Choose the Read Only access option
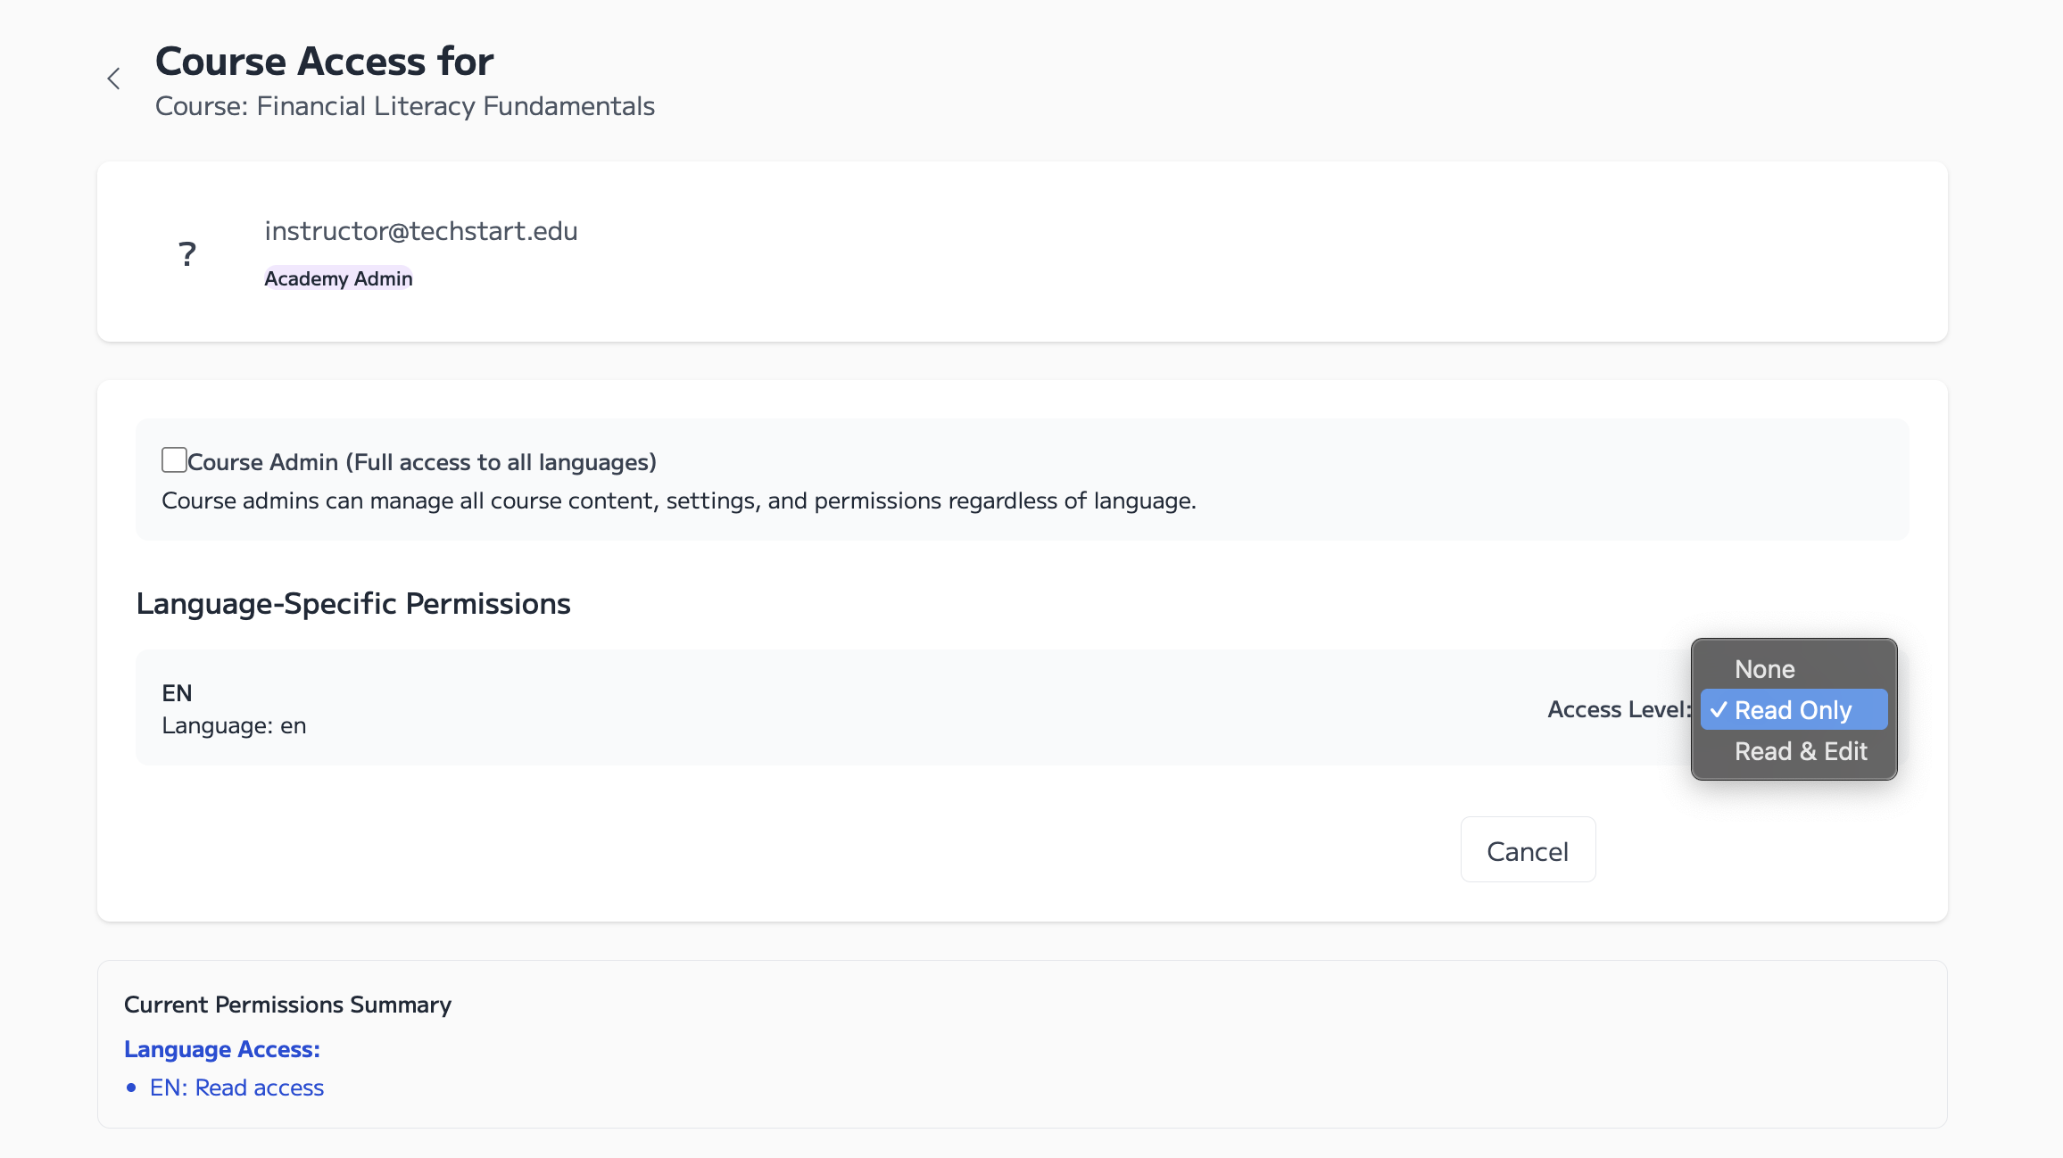This screenshot has width=2063, height=1158. [x=1793, y=710]
